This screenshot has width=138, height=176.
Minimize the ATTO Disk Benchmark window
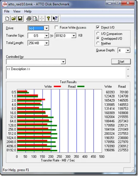click(110, 3)
